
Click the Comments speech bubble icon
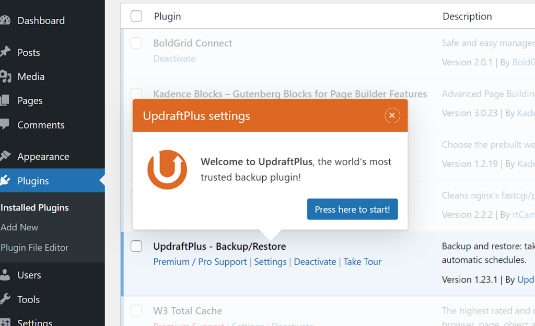tap(5, 125)
